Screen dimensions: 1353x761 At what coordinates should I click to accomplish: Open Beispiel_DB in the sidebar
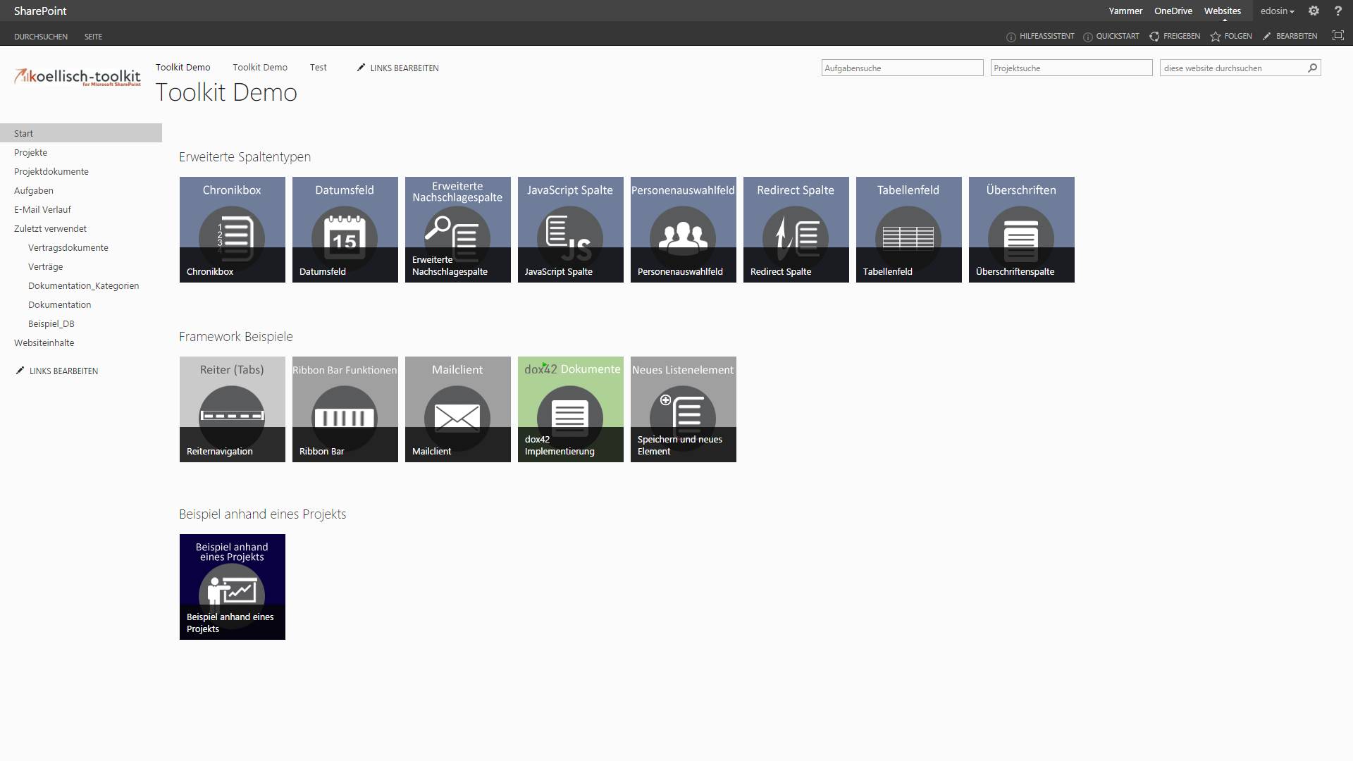pyautogui.click(x=51, y=323)
